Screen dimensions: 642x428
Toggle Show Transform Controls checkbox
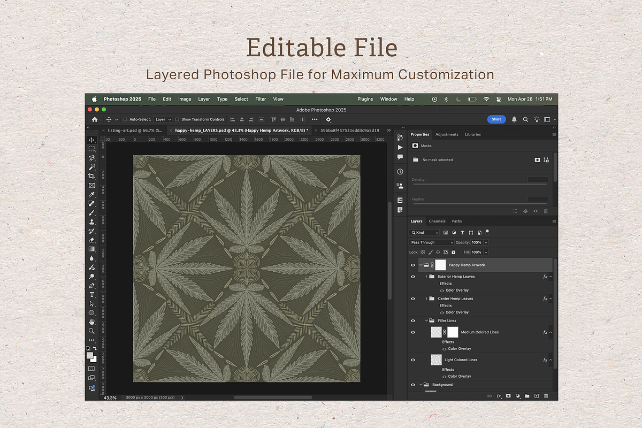pyautogui.click(x=178, y=119)
